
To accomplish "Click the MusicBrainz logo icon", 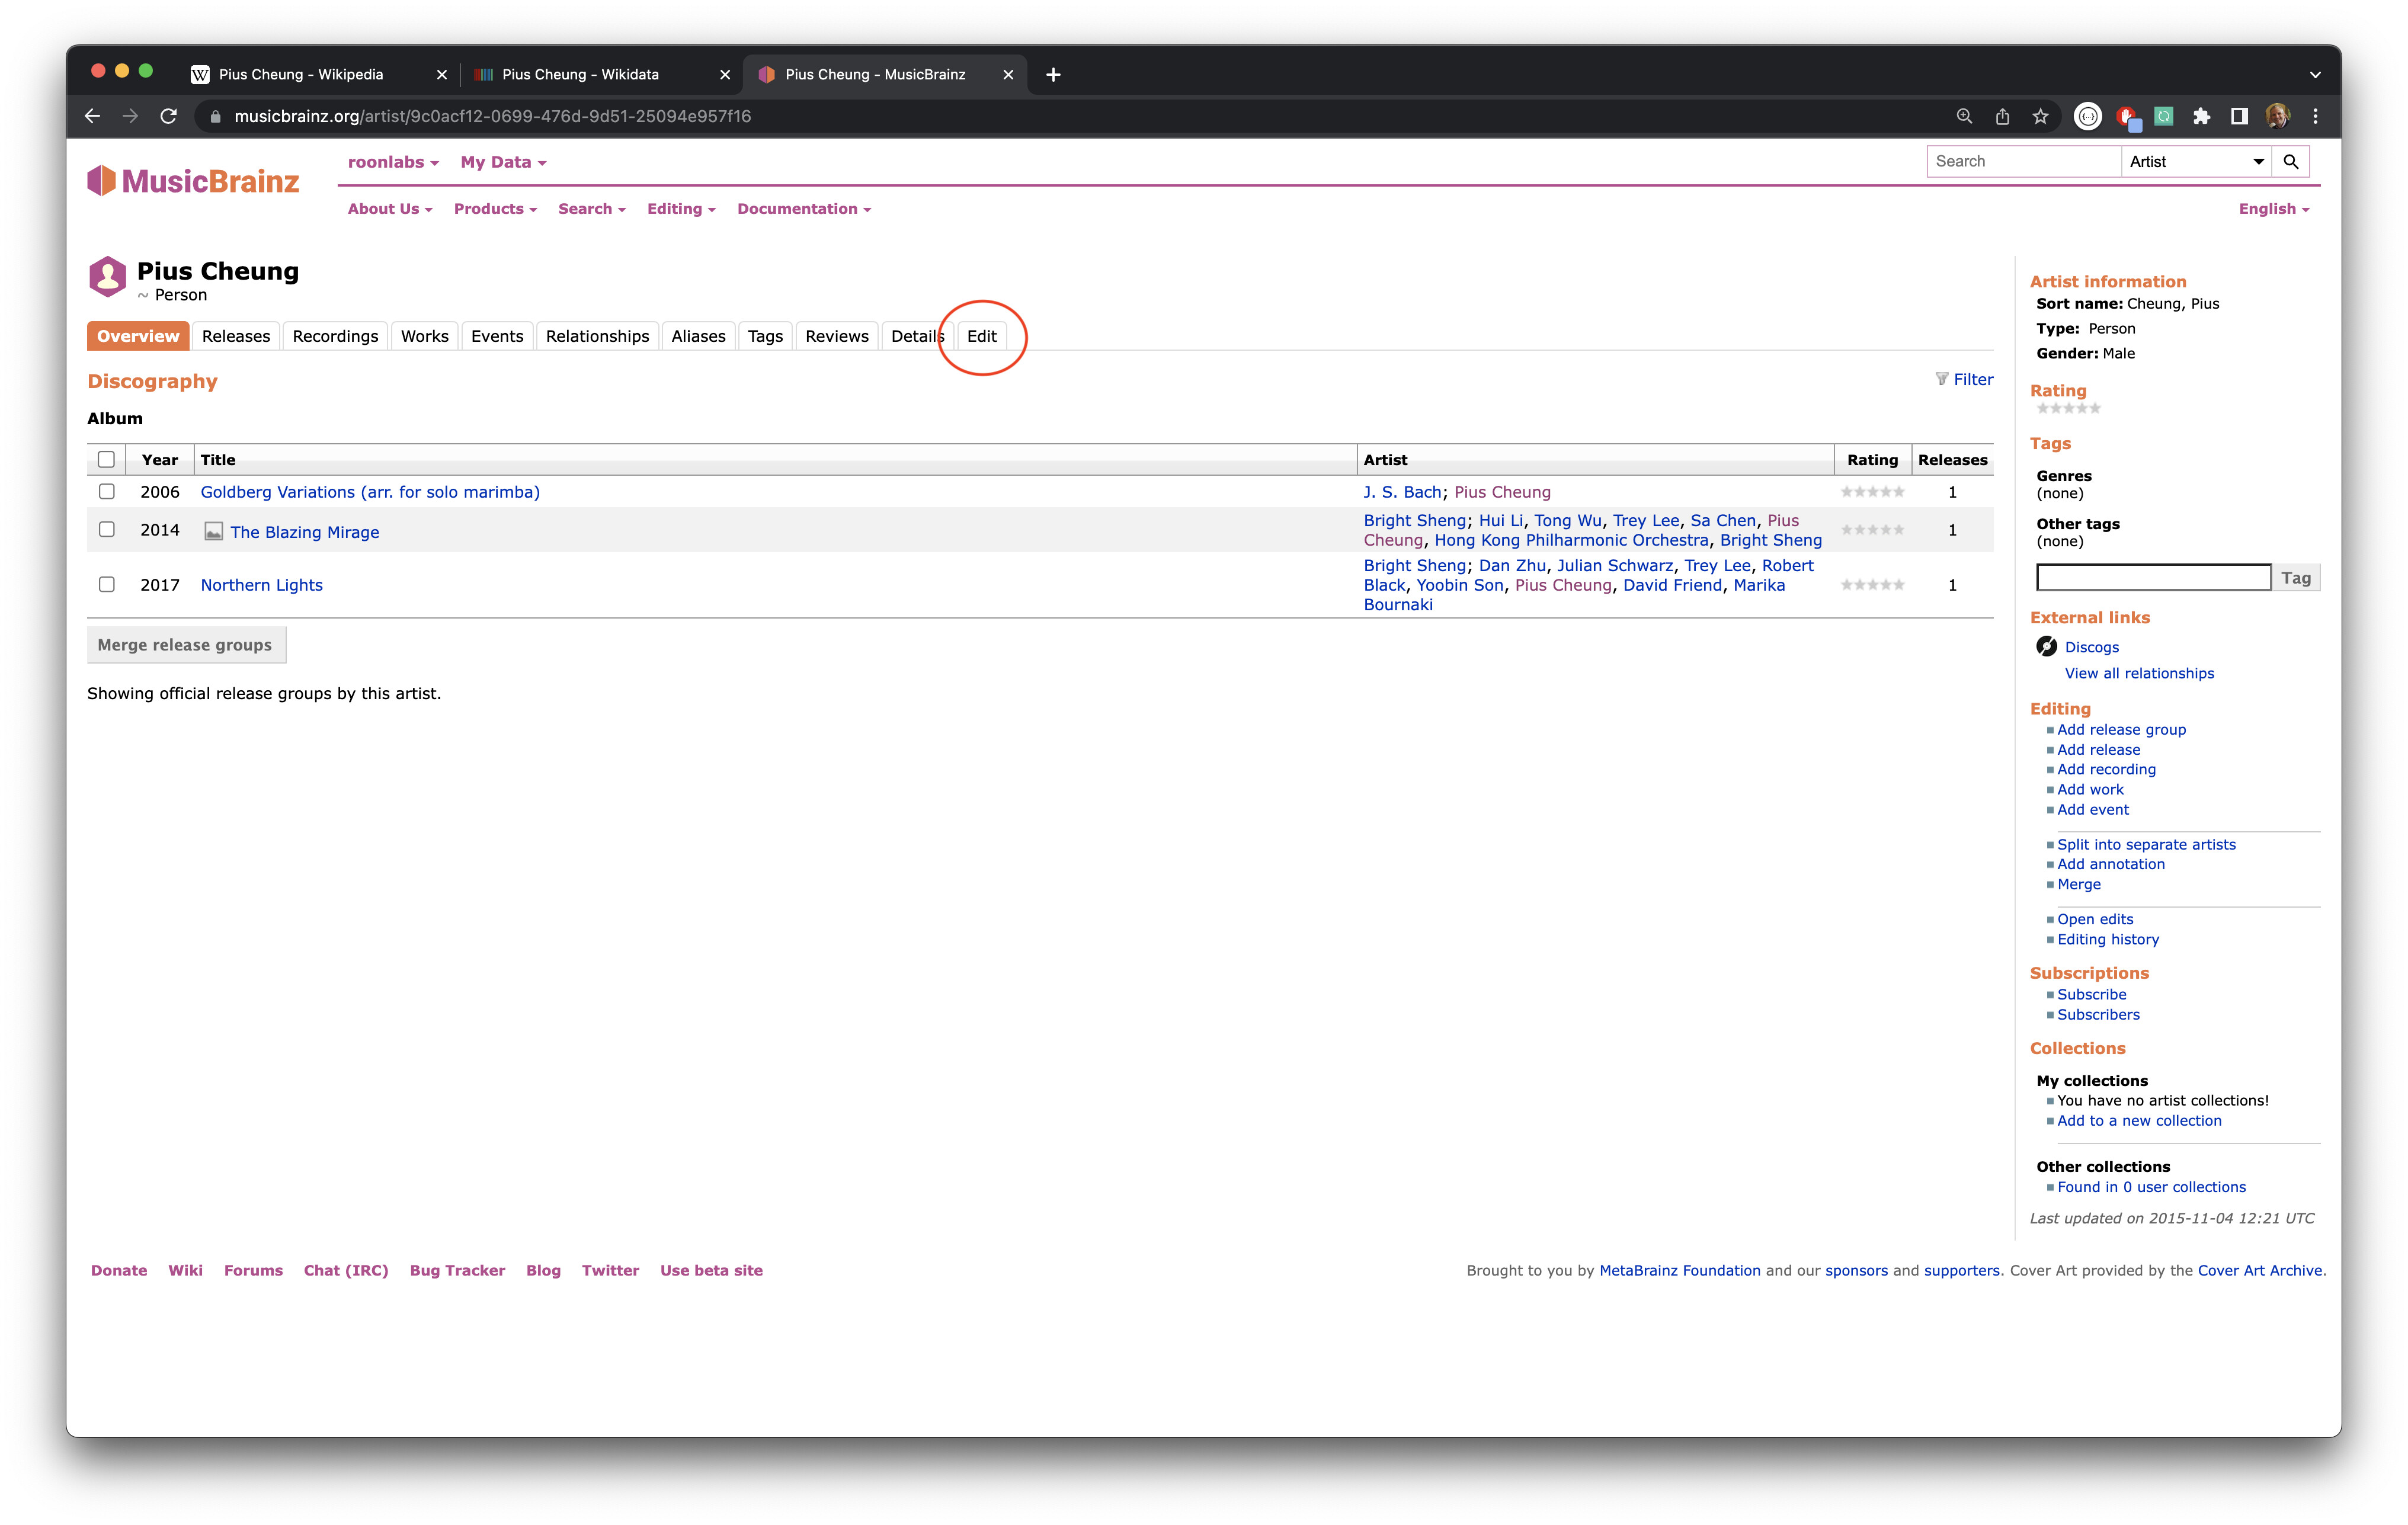I will pyautogui.click(x=102, y=181).
